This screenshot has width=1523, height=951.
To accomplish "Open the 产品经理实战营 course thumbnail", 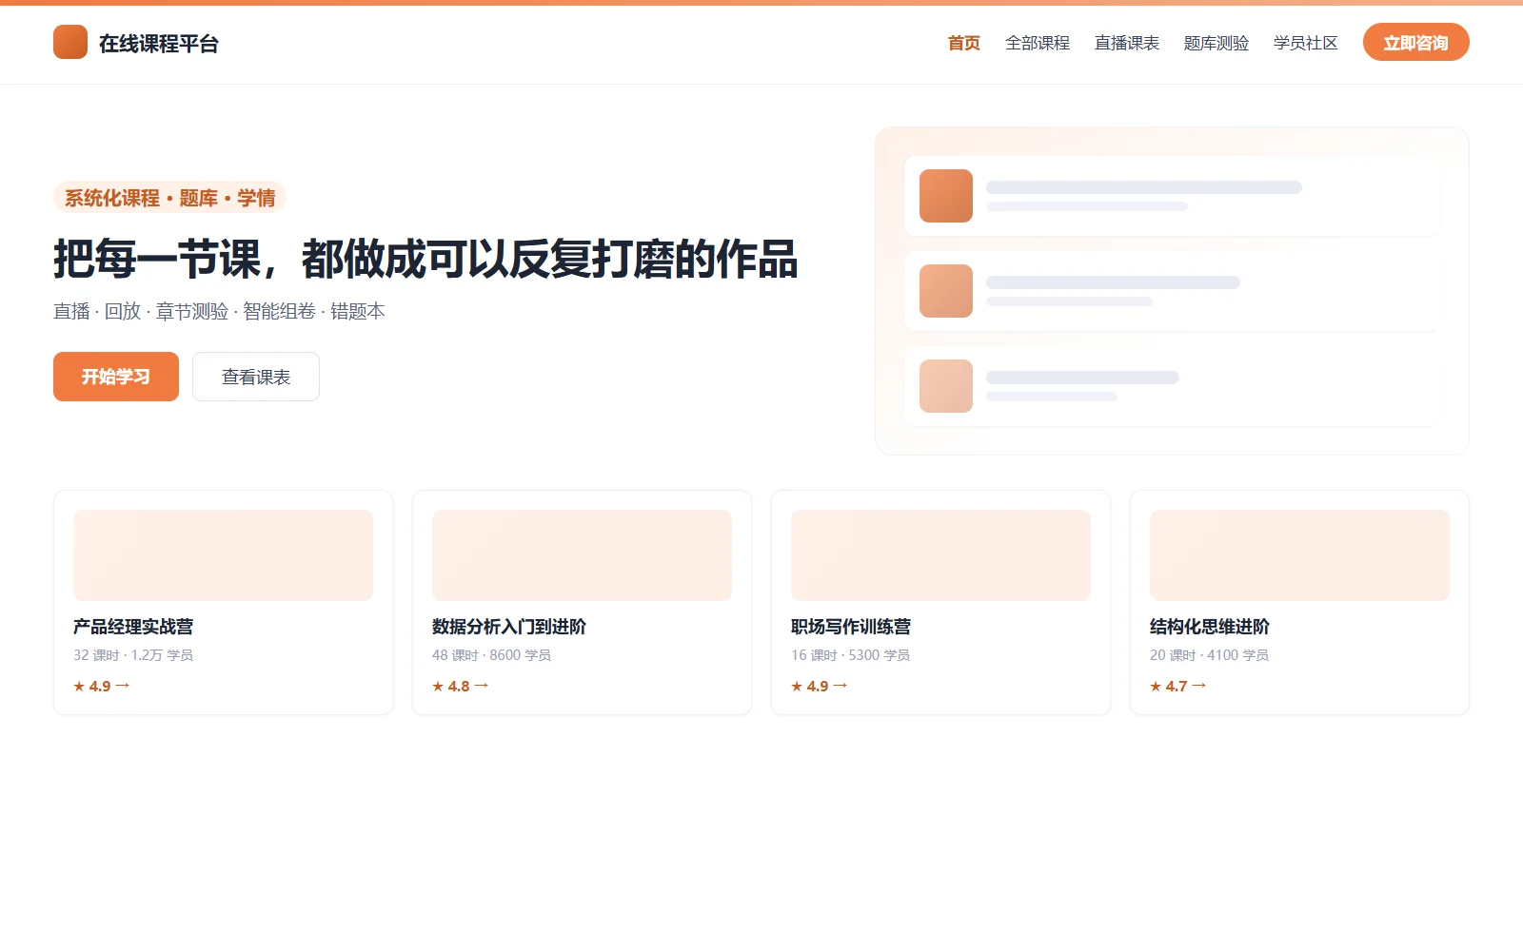I will tap(223, 555).
